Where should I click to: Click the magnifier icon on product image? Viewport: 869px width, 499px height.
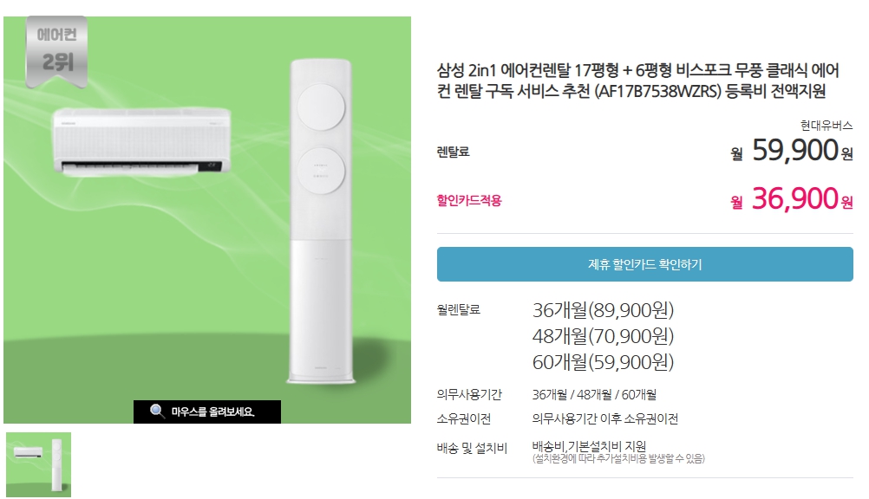(x=157, y=411)
